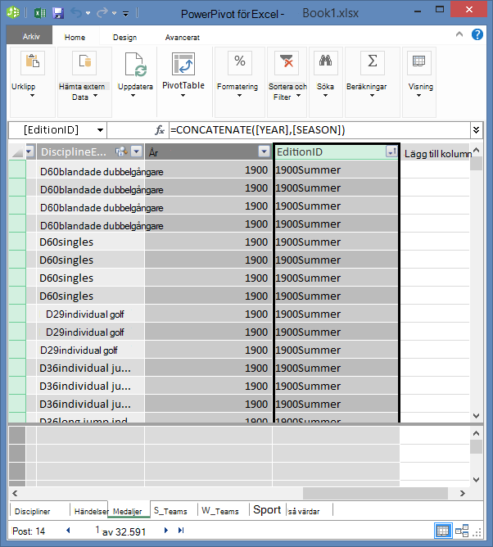Viewport: 493px width, 547px height.
Task: Click the PivotTable icon
Action: click(x=183, y=64)
